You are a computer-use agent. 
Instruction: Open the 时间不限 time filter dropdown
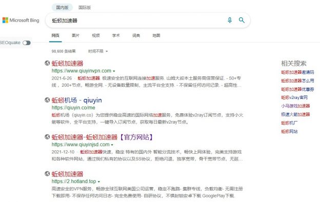[x=98, y=51]
